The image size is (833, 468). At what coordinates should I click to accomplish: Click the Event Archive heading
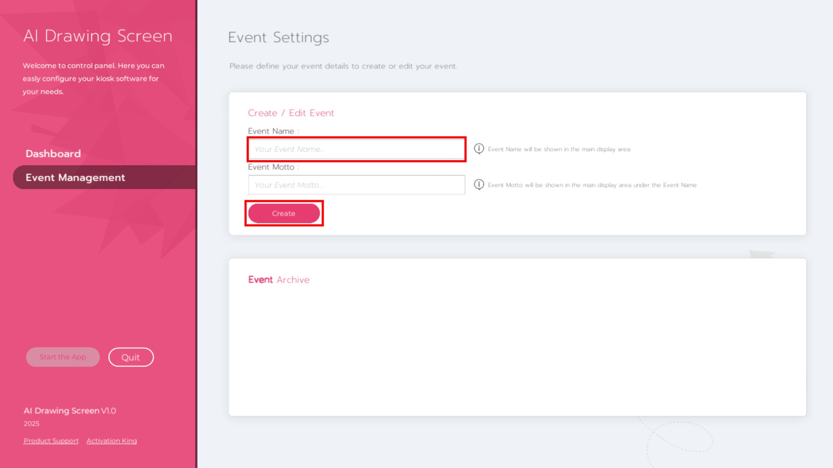pos(279,279)
